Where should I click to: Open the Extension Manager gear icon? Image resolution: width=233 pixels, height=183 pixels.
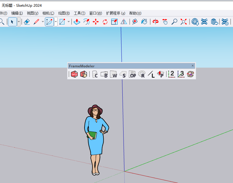click(225, 22)
